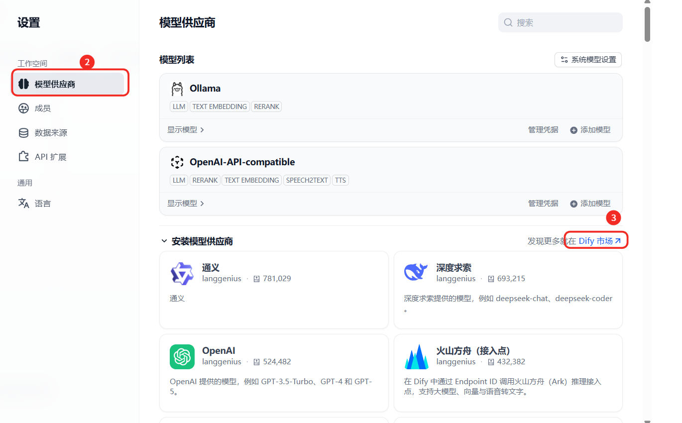
Task: Focus the 搜索 input field
Action: [x=561, y=22]
